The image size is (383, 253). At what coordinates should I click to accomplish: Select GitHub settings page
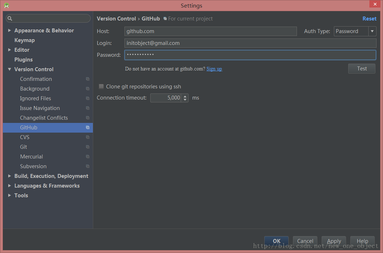click(x=48, y=128)
